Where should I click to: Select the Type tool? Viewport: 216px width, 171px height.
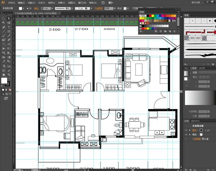[9, 27]
